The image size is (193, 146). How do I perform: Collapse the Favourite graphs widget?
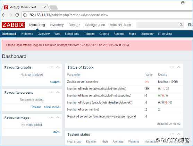point(58,67)
